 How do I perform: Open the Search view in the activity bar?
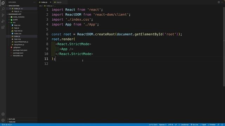coord(3,9)
